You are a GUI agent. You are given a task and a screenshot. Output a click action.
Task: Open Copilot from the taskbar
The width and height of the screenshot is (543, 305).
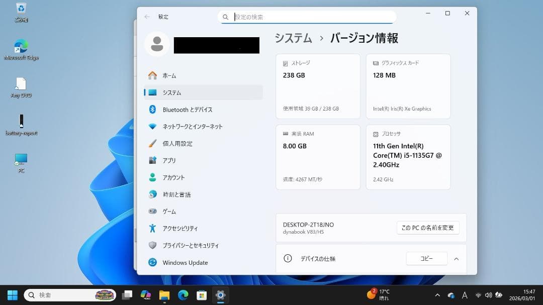pyautogui.click(x=146, y=295)
